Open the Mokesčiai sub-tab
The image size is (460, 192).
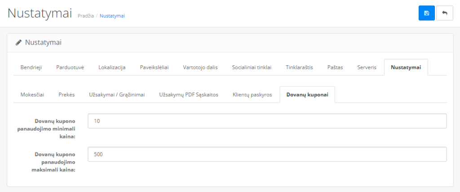[x=32, y=94]
